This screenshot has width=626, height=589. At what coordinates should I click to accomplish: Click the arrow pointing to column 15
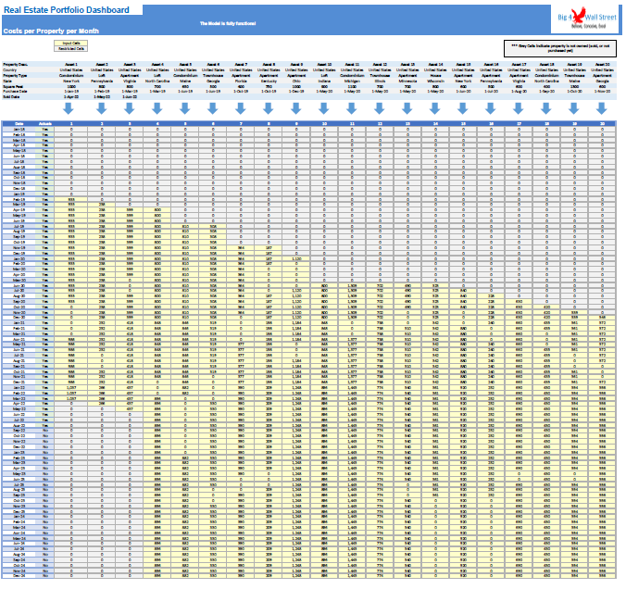463,108
